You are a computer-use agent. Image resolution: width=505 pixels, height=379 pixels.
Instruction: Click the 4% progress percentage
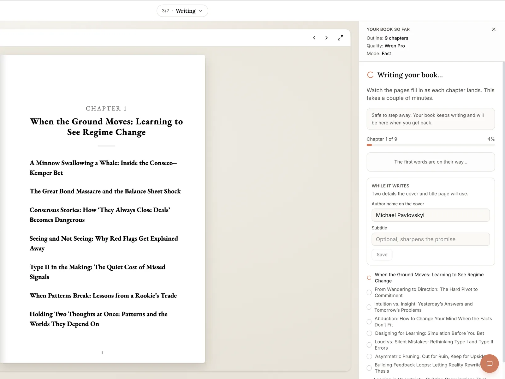491,139
